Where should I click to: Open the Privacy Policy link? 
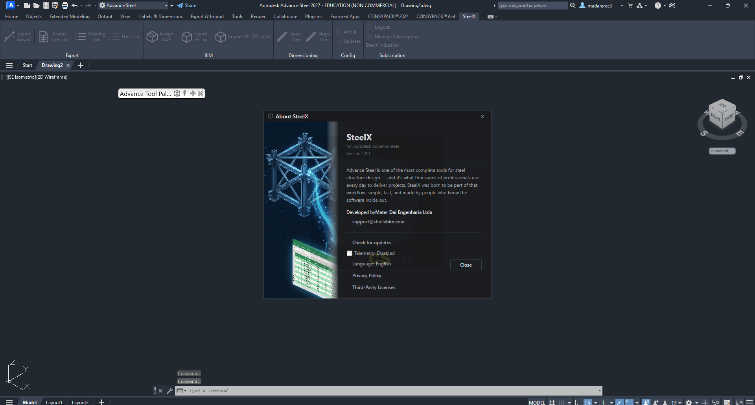pyautogui.click(x=367, y=276)
